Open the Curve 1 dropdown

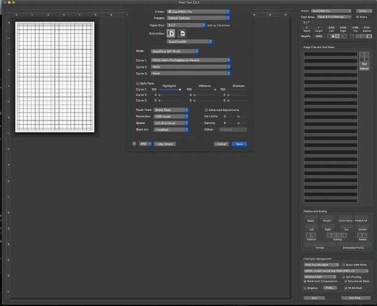tap(191, 60)
